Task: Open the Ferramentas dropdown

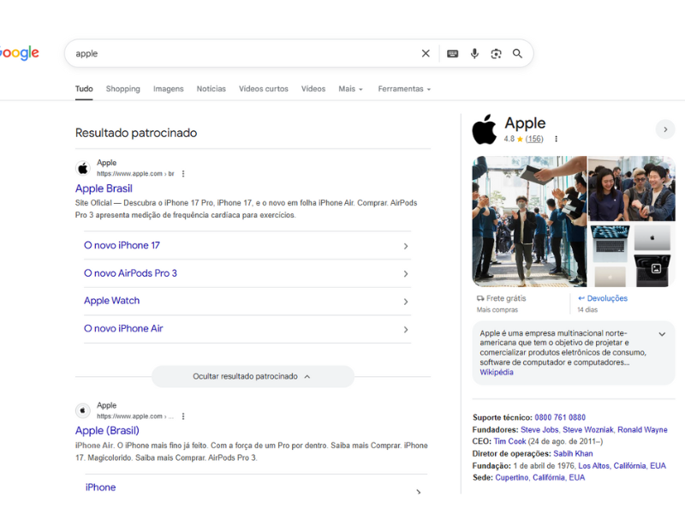Action: click(x=404, y=89)
